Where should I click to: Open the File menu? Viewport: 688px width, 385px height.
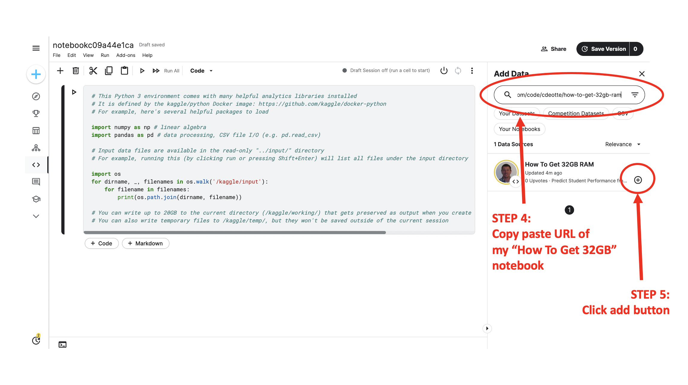click(x=57, y=55)
